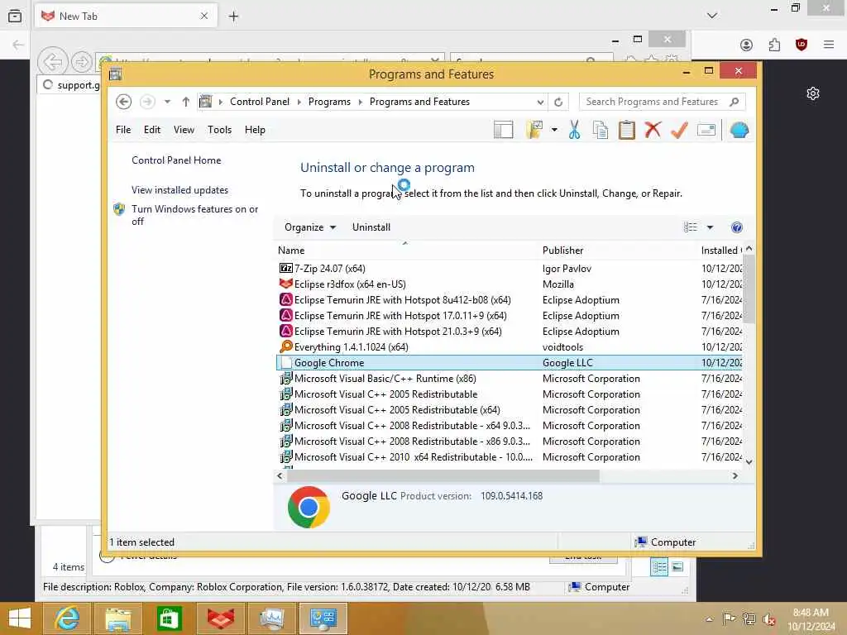This screenshot has width=847, height=635.
Task: Click the Rename toolbar icon
Action: point(706,130)
